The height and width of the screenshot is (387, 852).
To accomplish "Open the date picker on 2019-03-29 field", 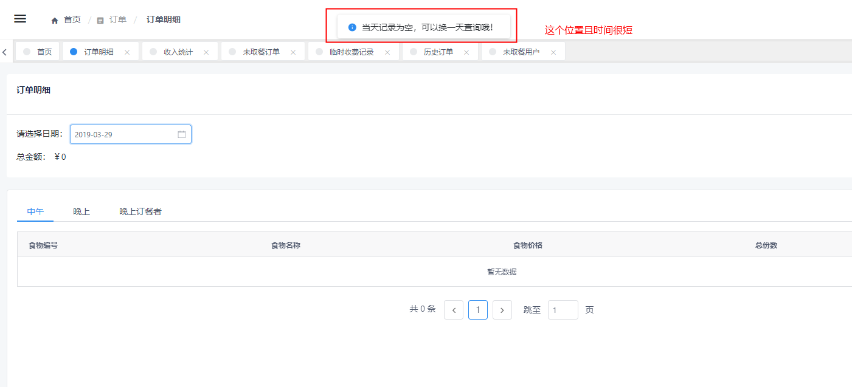I will click(122, 134).
